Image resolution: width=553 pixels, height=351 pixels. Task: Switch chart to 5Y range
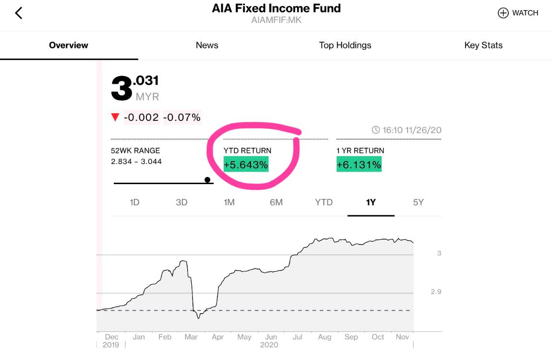[x=418, y=202]
